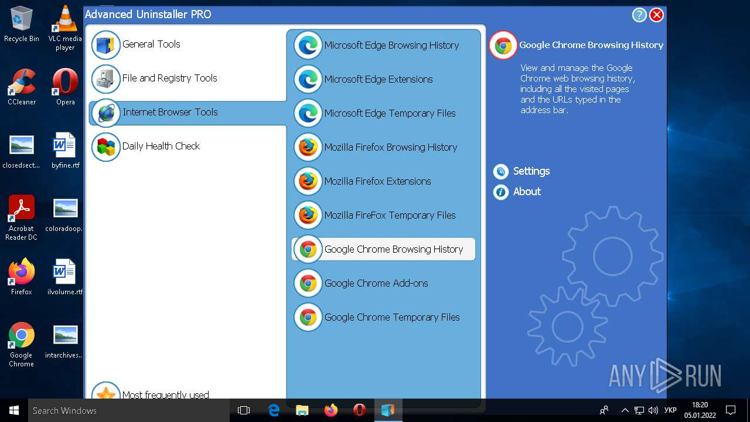The image size is (750, 422).
Task: Click Firefox icon beside Extensions
Action: point(308,181)
